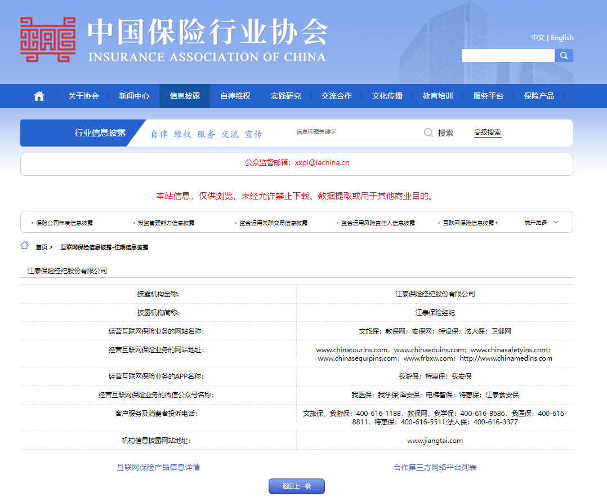Click the search magnifier icon beside 搜索
This screenshot has width=607, height=501.
click(x=428, y=132)
